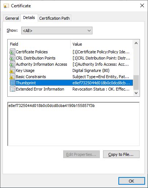Select the CRL Distribution Points field
Image resolution: width=148 pixels, height=188 pixels.
coord(35,58)
